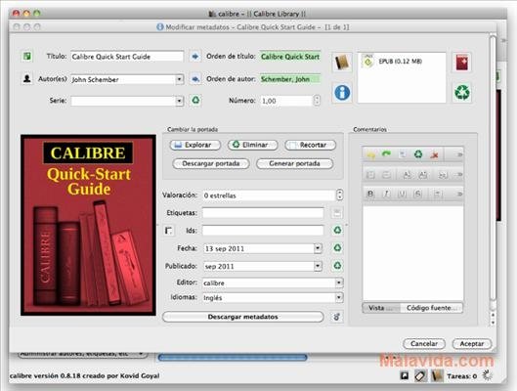Open the Fecha date dropdown
The width and height of the screenshot is (517, 391).
(318, 248)
